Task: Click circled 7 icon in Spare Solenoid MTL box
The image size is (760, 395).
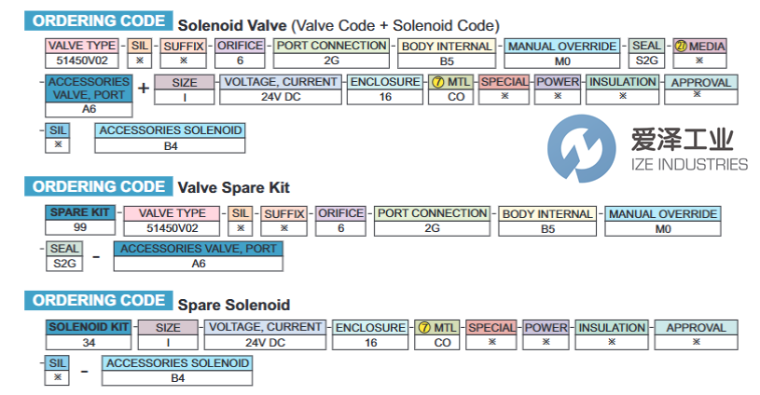Action: (x=424, y=328)
